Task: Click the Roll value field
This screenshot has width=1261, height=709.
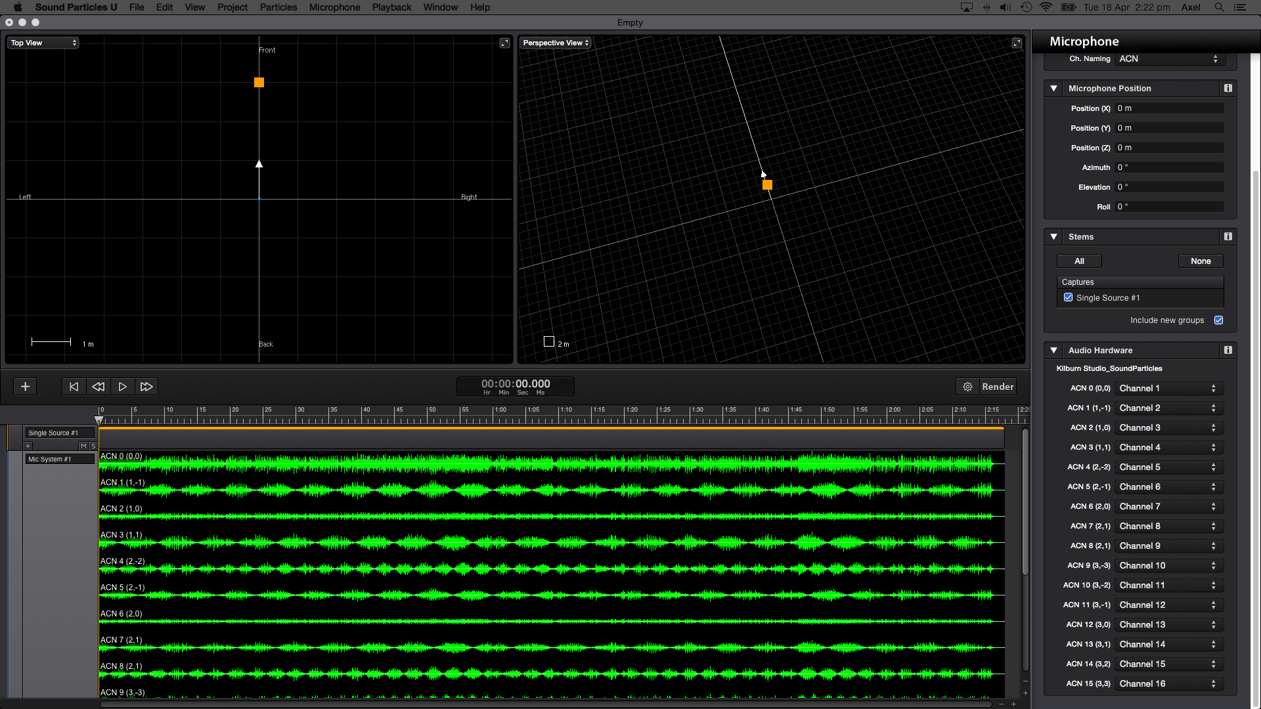Action: click(1169, 207)
